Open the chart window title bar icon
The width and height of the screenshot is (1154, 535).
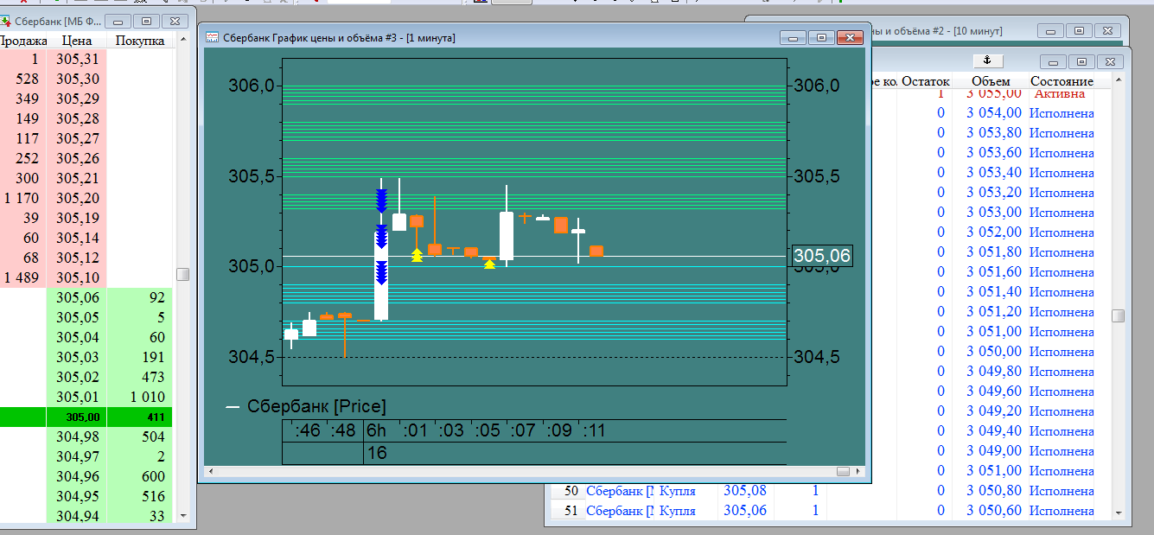[213, 37]
